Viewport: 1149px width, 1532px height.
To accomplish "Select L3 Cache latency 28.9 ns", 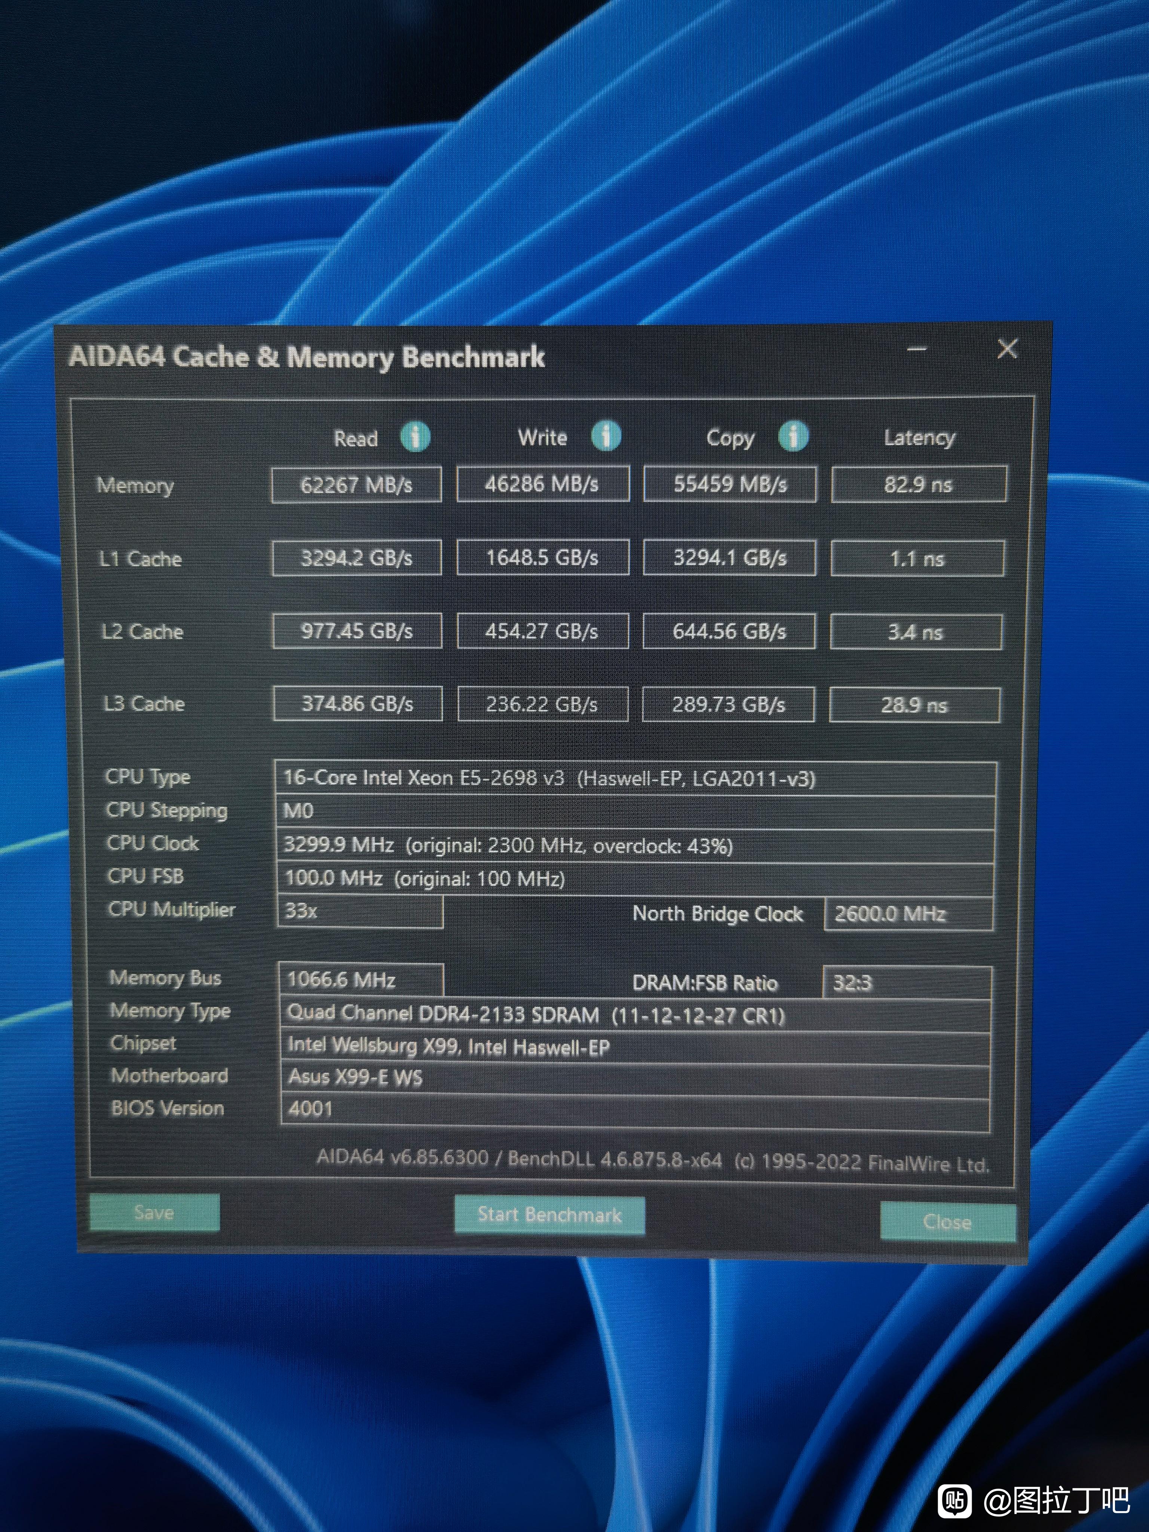I will tap(914, 705).
